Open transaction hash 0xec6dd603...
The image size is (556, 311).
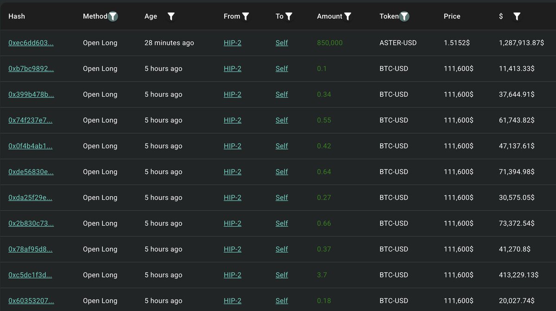(31, 43)
